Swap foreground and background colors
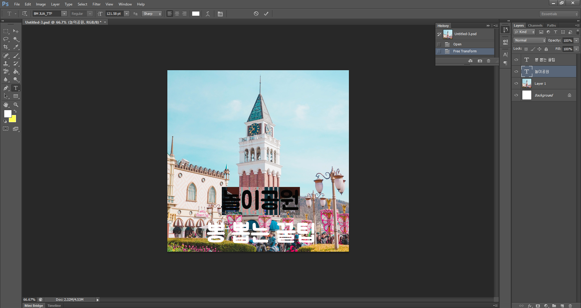581x308 pixels. coord(15,111)
